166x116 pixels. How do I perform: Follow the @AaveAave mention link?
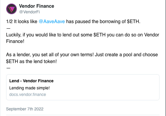[52, 22]
